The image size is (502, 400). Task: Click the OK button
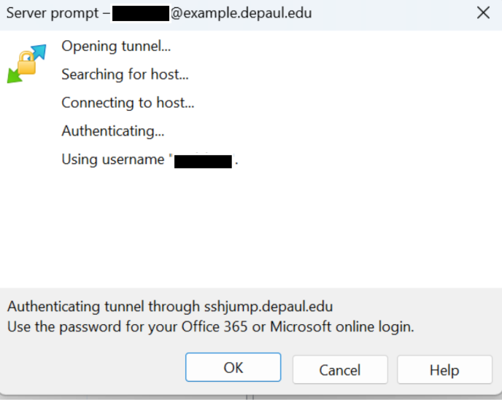tap(233, 368)
